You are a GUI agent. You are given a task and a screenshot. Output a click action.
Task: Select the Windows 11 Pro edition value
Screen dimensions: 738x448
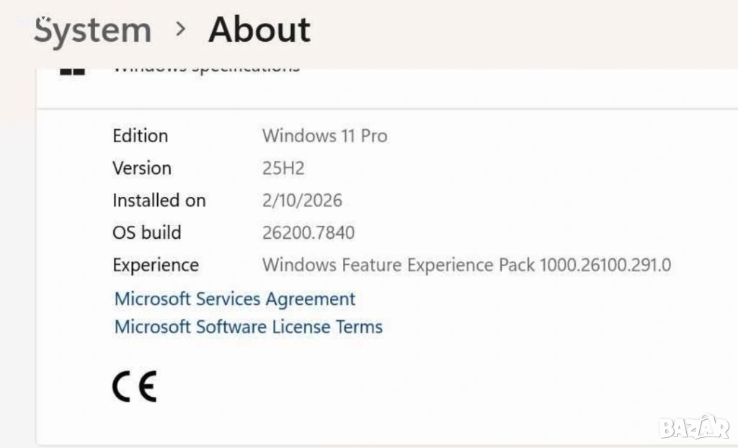[324, 136]
